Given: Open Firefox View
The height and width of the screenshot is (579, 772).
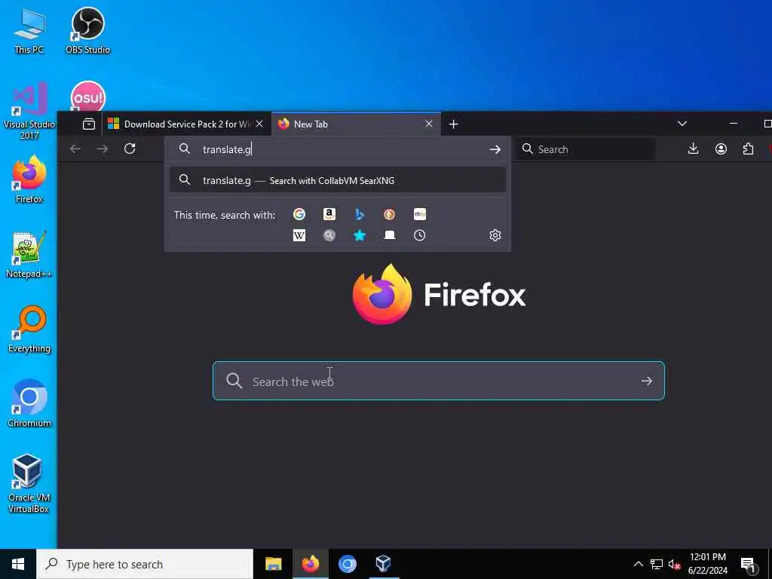Looking at the screenshot, I should tap(89, 124).
